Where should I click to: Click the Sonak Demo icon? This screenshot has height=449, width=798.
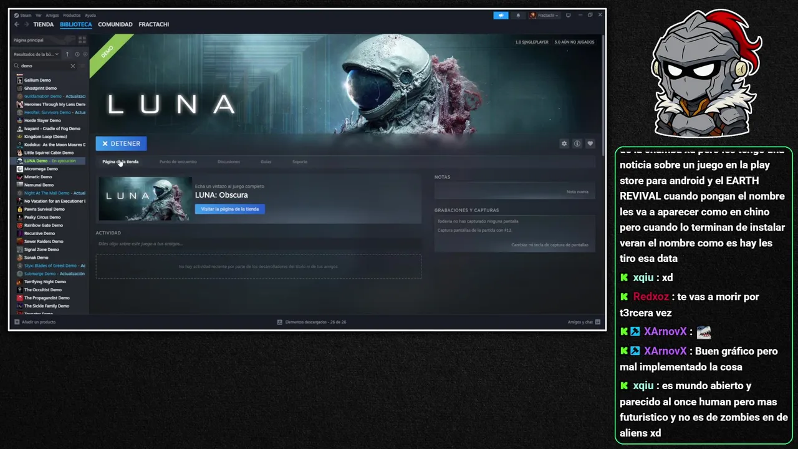point(20,258)
